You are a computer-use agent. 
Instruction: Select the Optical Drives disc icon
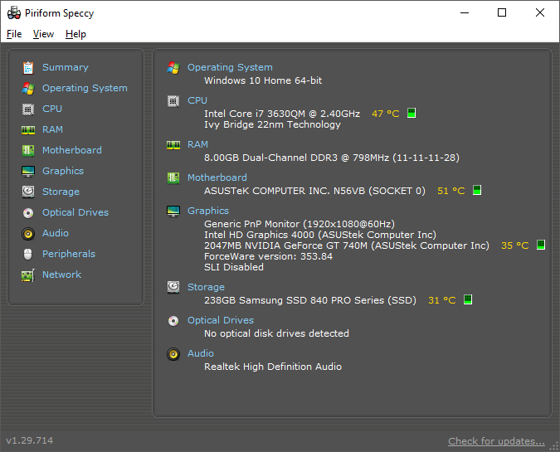coord(28,212)
